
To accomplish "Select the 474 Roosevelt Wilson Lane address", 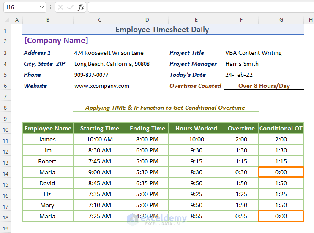I will [109, 53].
